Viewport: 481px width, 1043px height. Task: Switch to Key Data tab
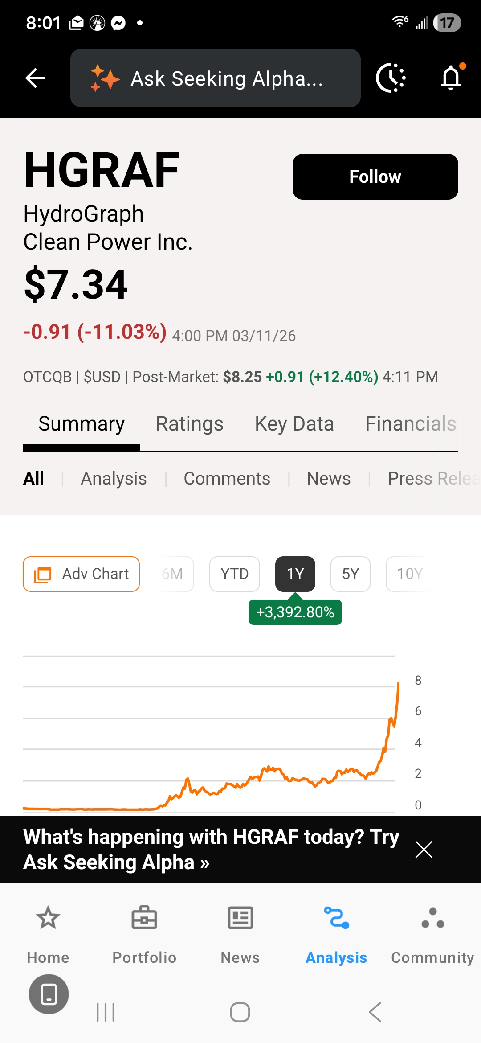pos(294,424)
